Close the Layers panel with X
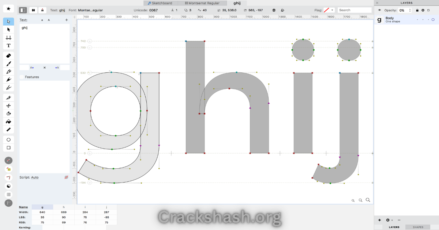Image resolution: width=439 pixels, height=230 pixels. pyautogui.click(x=377, y=3)
